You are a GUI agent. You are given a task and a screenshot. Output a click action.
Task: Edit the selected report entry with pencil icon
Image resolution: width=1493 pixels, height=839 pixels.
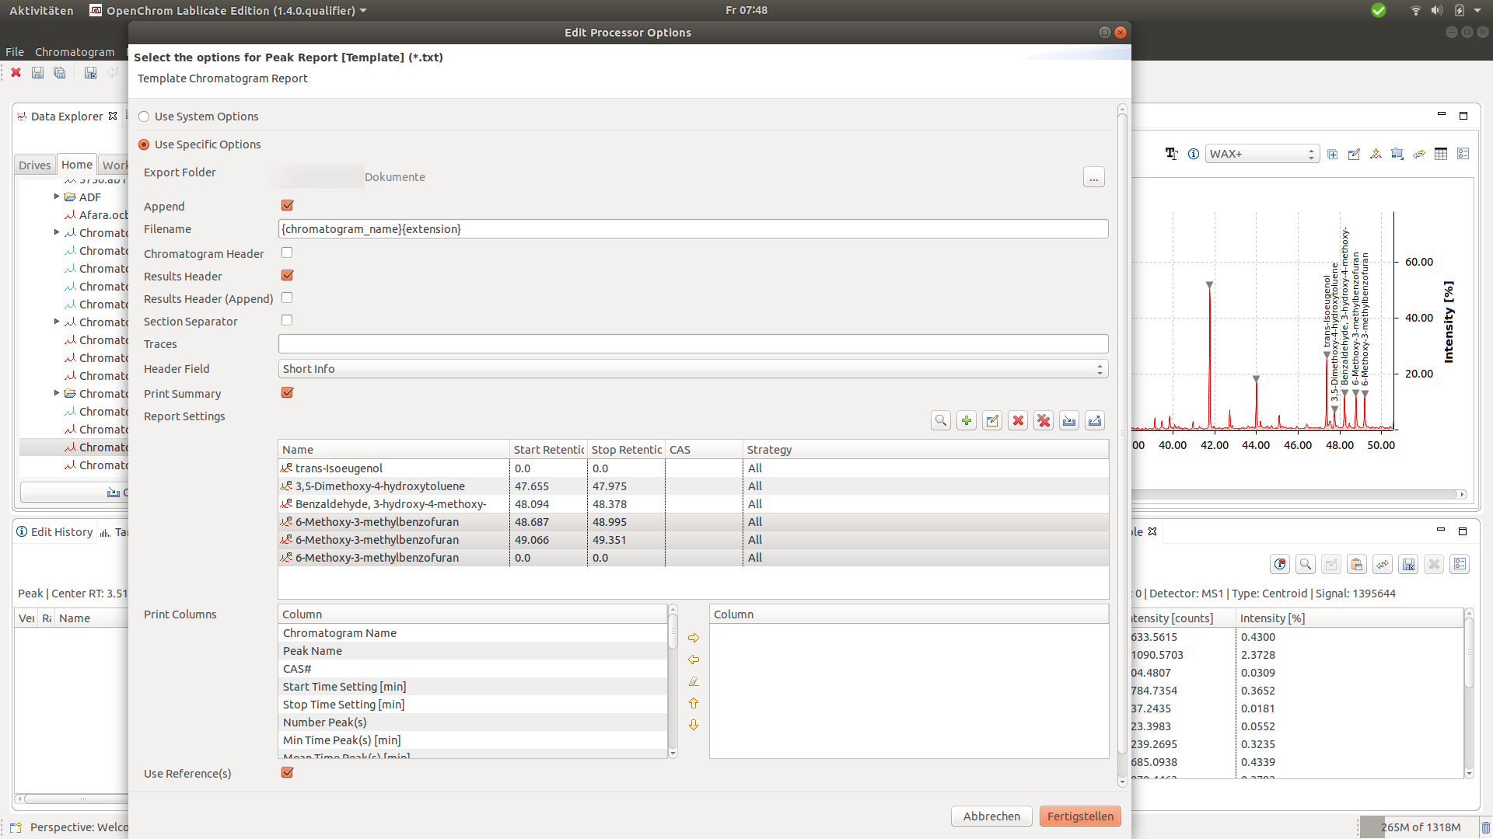tap(991, 420)
